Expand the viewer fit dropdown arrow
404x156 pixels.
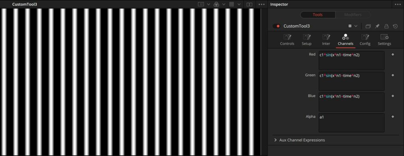(208, 4)
